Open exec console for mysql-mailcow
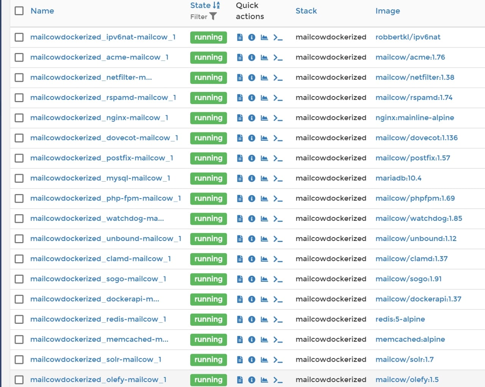Screen dimensions: 485x387 [x=278, y=178]
